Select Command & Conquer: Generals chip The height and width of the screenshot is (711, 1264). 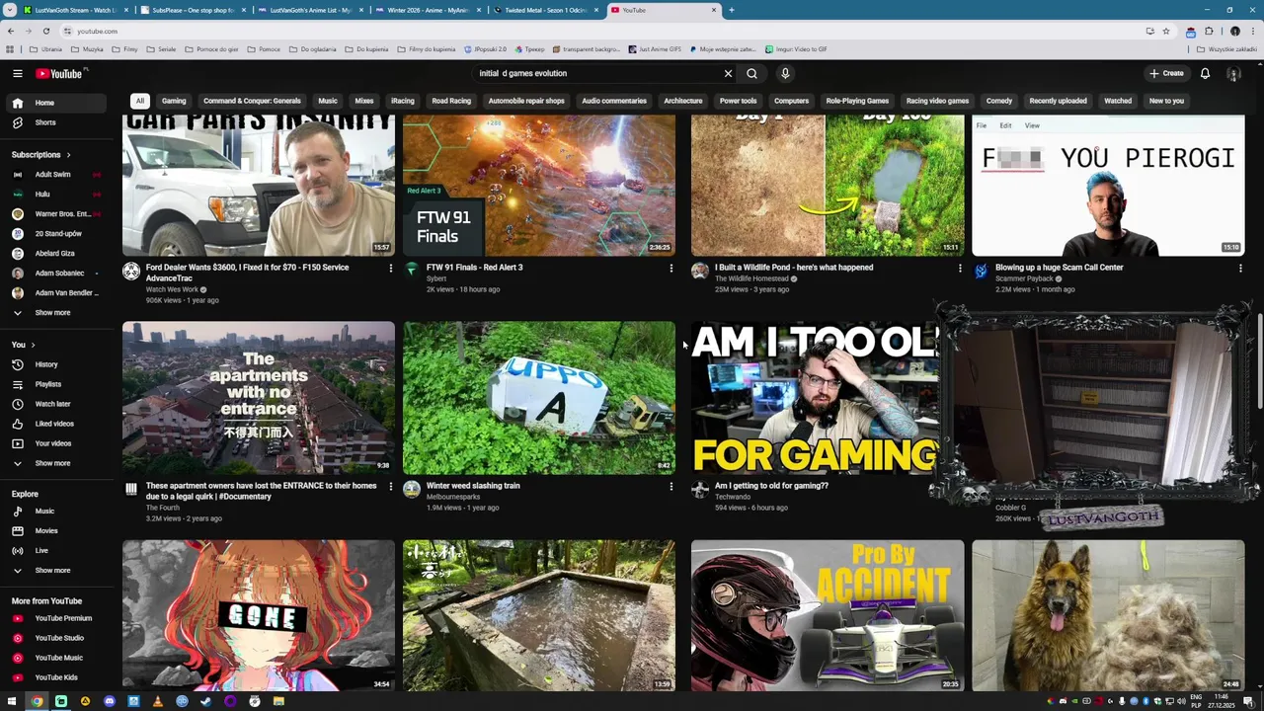[x=252, y=101]
